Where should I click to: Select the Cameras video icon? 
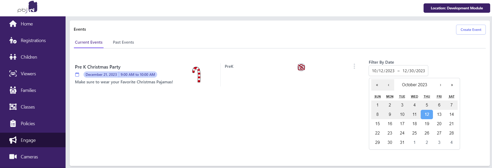13,157
